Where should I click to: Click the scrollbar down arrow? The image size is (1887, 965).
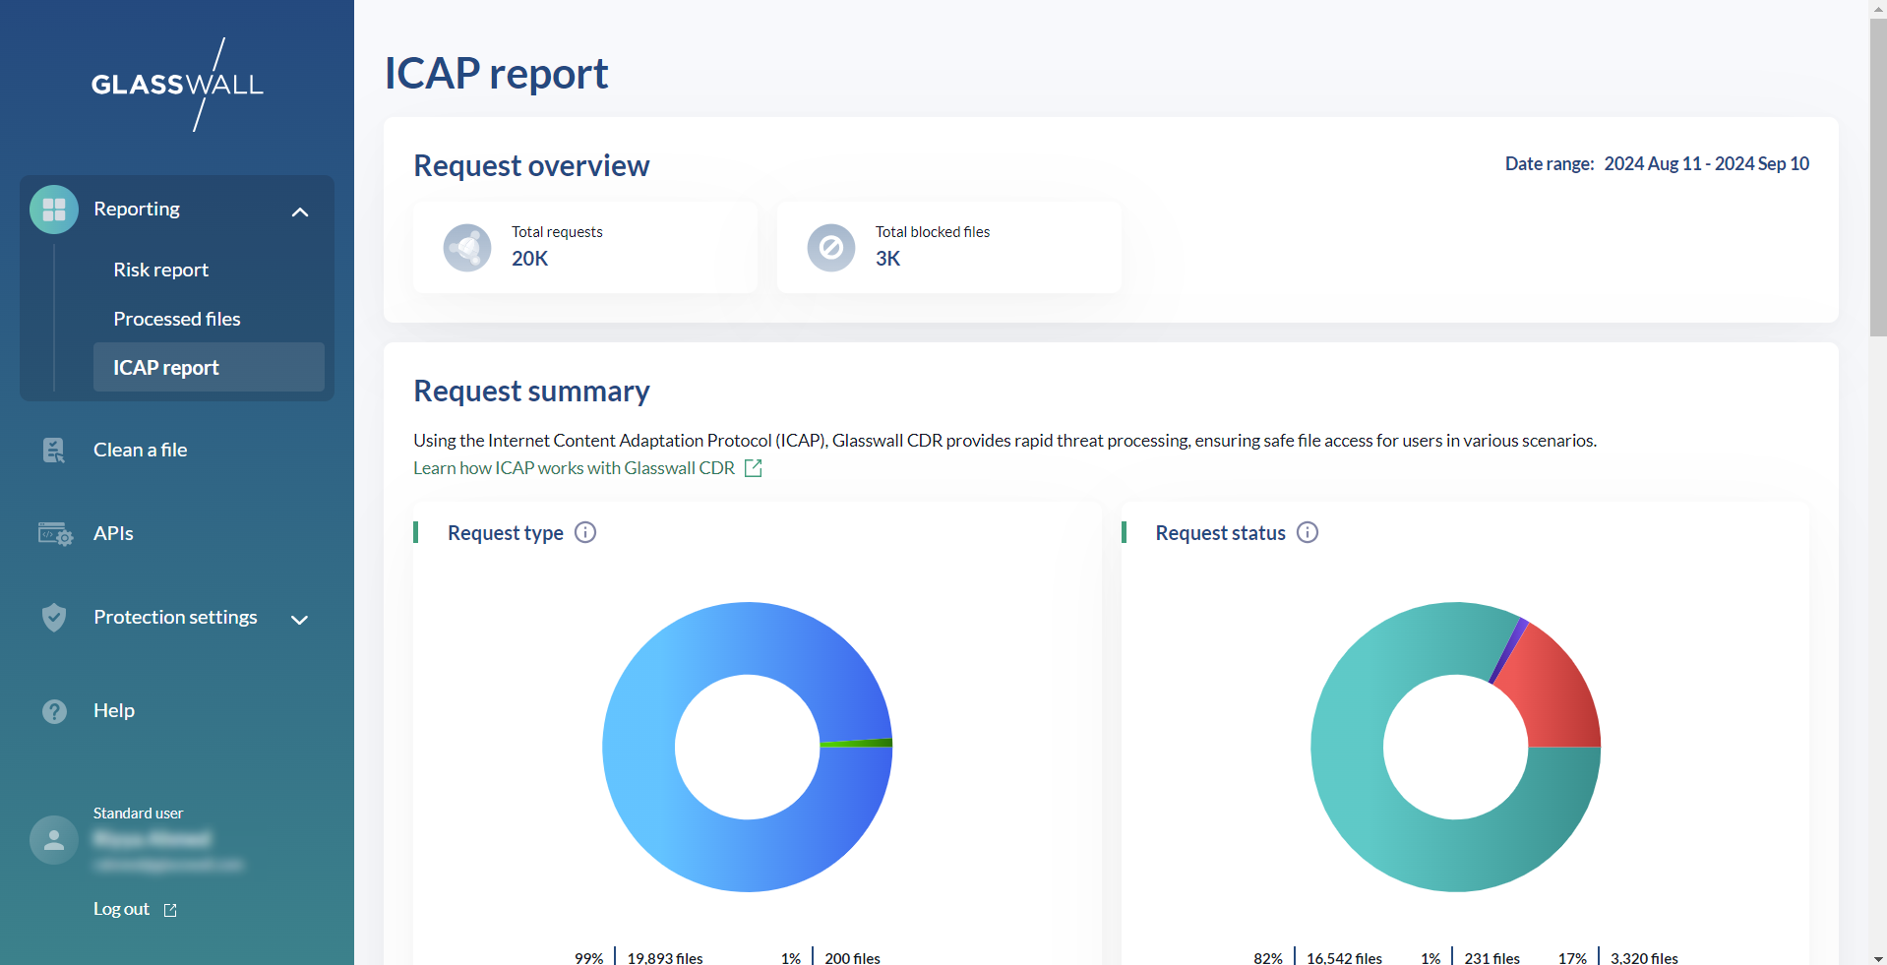1878,957
